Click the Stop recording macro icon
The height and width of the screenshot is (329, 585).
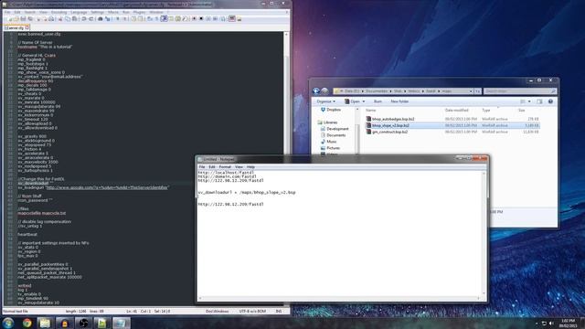tap(201, 18)
